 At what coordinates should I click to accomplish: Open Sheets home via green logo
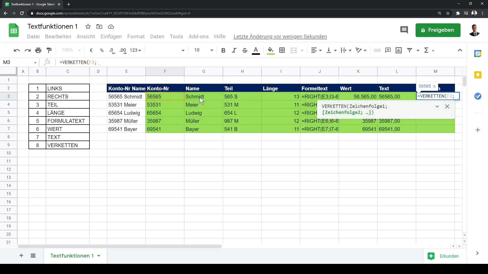[14, 30]
